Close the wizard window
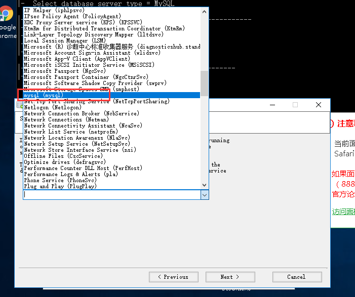The image size is (355, 297). point(319,105)
